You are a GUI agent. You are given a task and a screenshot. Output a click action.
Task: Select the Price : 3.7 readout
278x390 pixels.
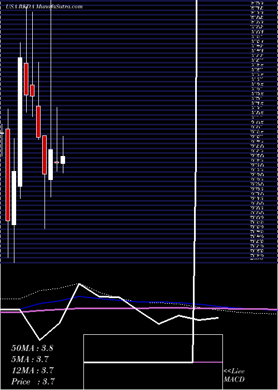coord(33,382)
